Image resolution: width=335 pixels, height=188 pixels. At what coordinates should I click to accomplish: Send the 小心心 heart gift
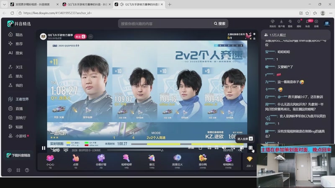[50, 161]
